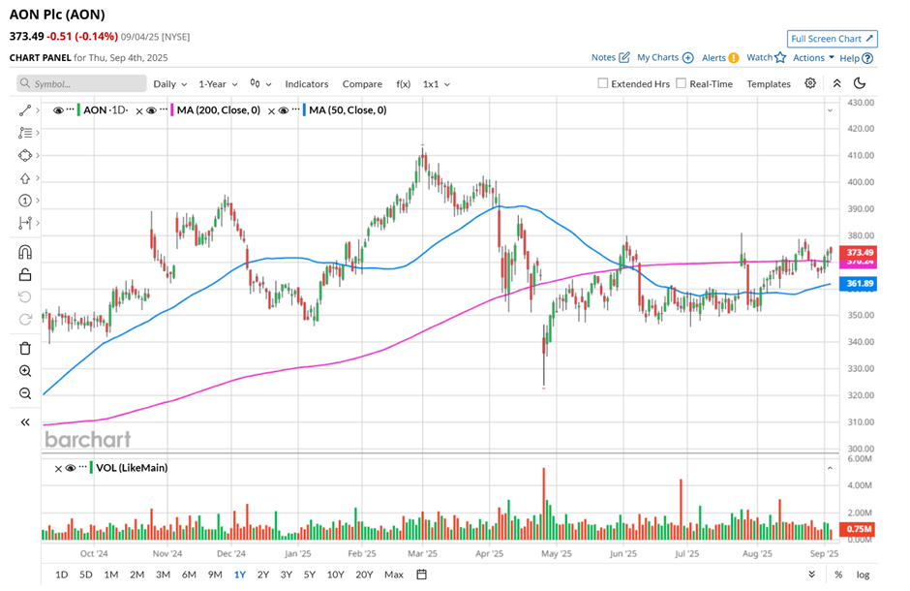This screenshot has width=910, height=591.
Task: Switch to the 6M time range
Action: point(189,575)
